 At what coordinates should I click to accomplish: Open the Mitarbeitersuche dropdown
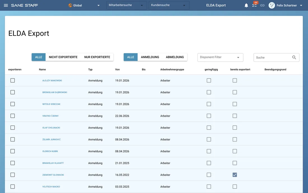click(127, 5)
